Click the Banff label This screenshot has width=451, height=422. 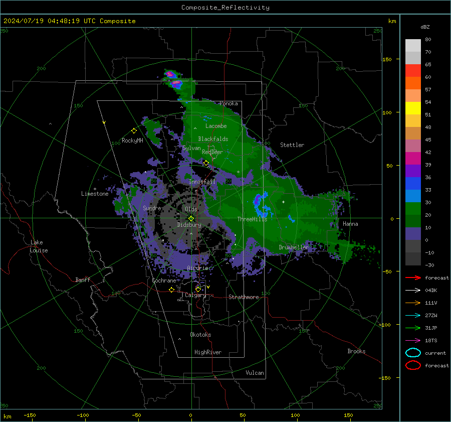tap(83, 279)
